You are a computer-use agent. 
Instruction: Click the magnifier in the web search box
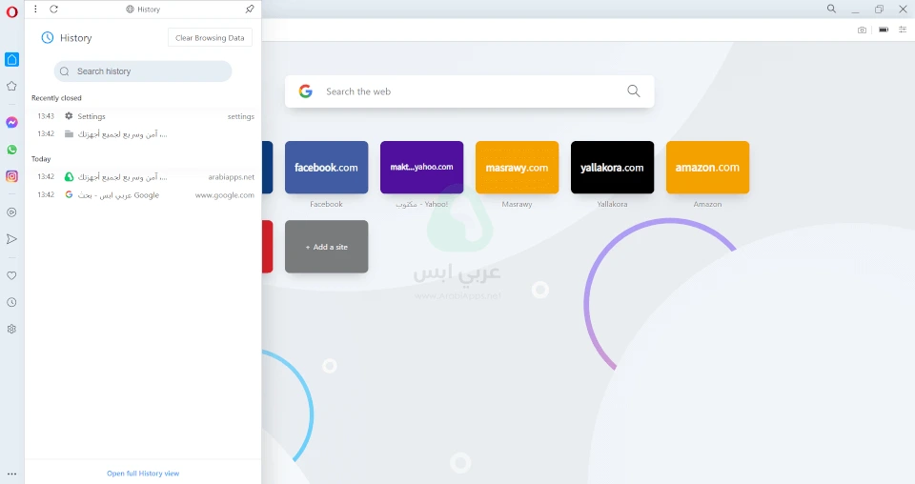click(634, 91)
